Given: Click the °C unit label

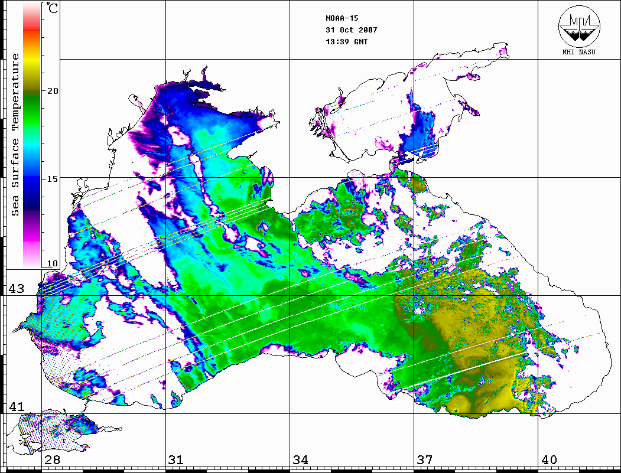Looking at the screenshot, I should pyautogui.click(x=52, y=8).
